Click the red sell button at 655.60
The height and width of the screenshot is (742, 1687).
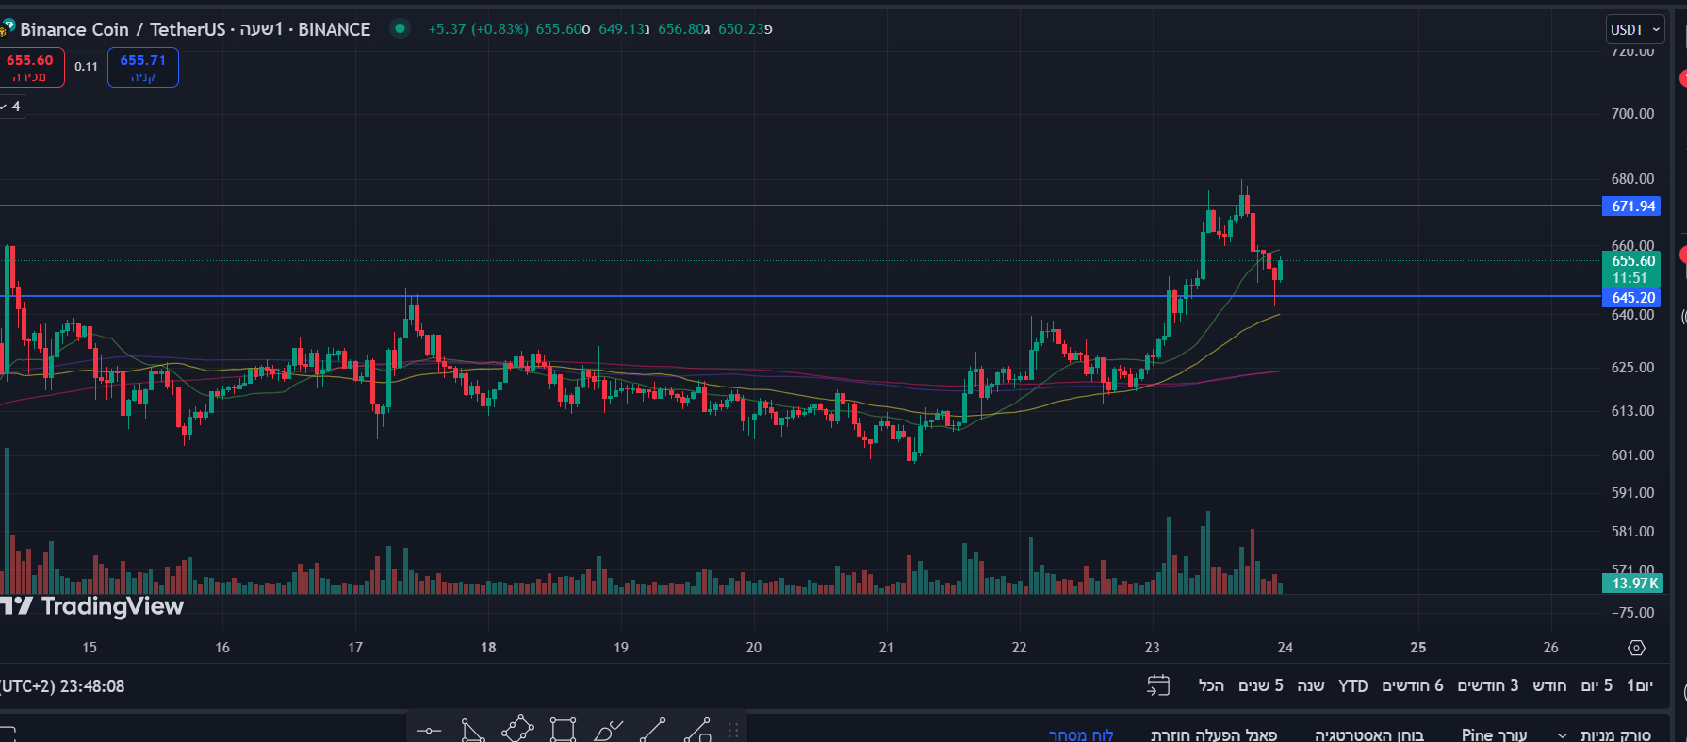(31, 67)
